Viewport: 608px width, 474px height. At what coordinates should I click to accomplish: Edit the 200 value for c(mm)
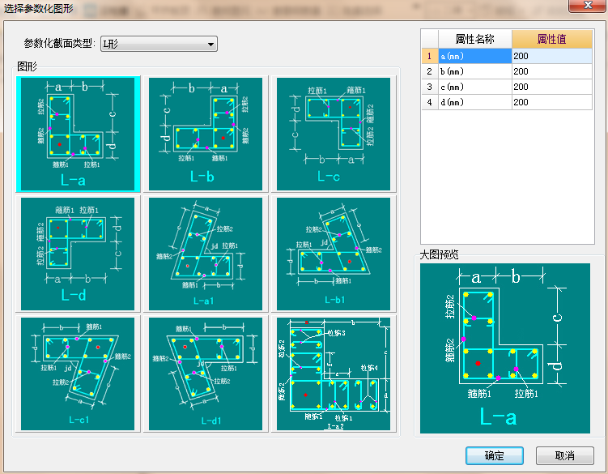[x=552, y=87]
